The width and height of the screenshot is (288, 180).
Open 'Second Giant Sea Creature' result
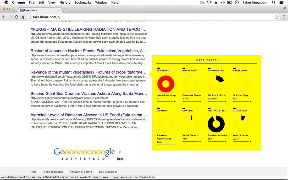pos(89,94)
